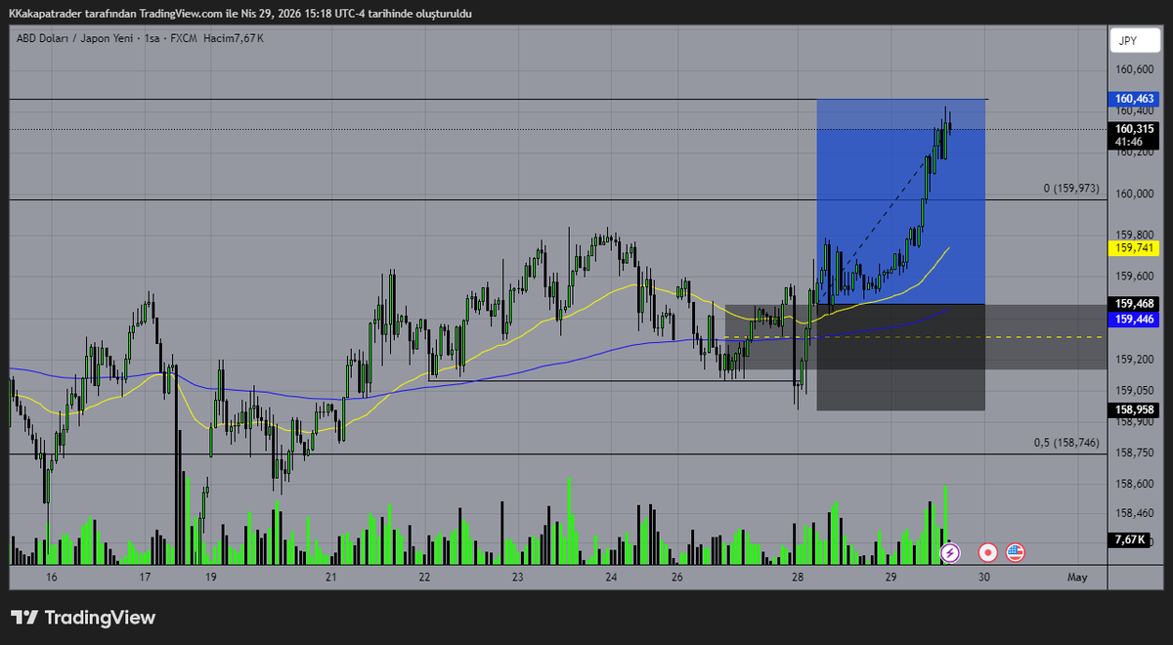Click the dashed yellow horizontal entry line
This screenshot has height=645, width=1173.
(914, 337)
